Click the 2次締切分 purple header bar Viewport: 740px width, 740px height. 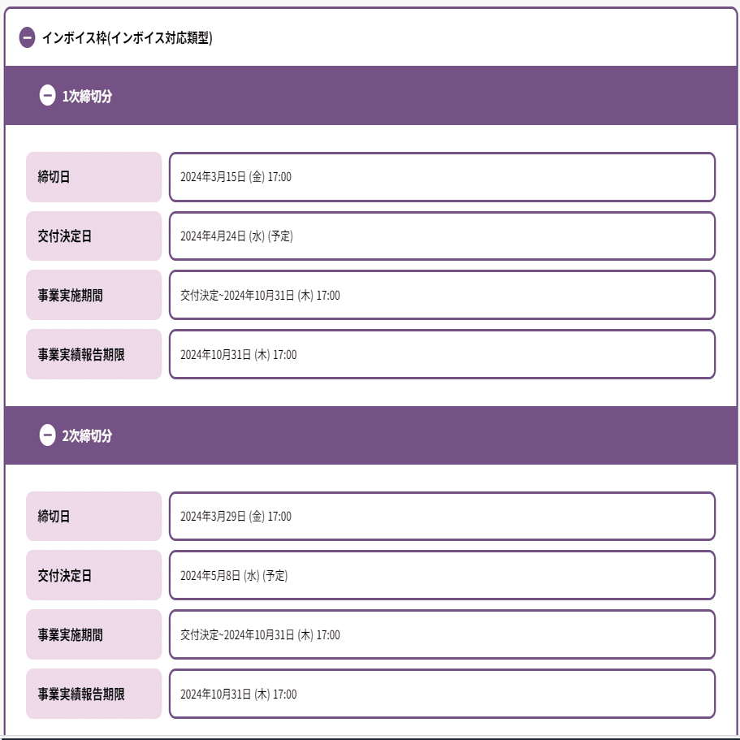point(370,435)
